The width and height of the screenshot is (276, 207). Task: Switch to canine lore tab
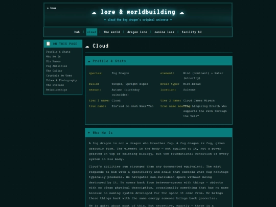coord(164,32)
